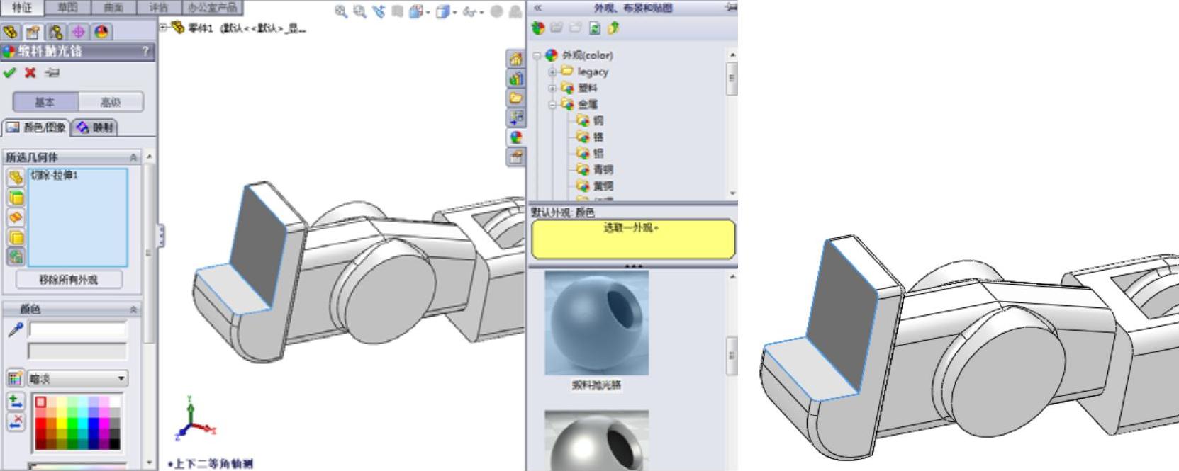The width and height of the screenshot is (1179, 471).
Task: Open FeatureManager design tree tab icon
Action: [11, 32]
